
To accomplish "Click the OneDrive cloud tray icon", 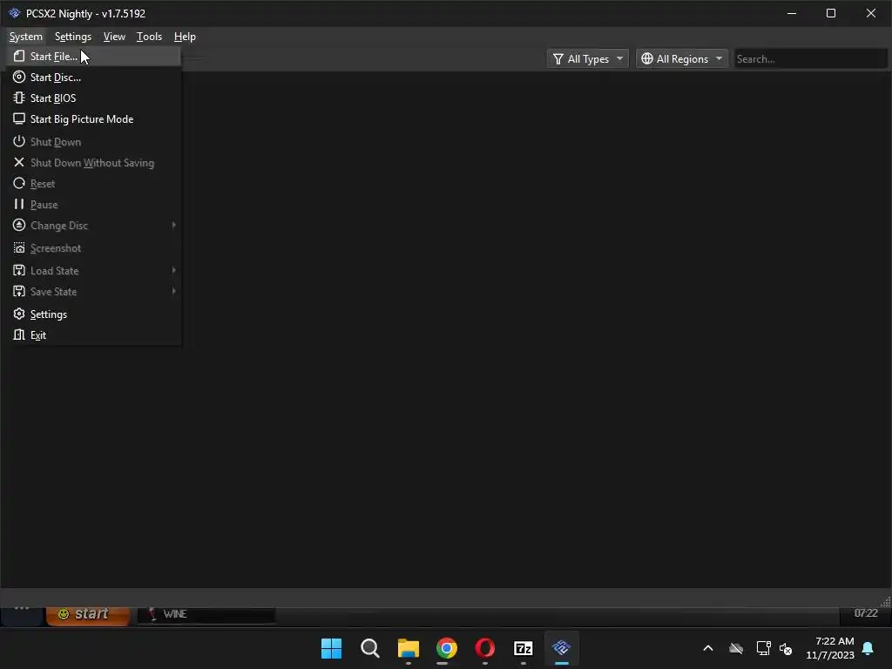I will (x=736, y=648).
